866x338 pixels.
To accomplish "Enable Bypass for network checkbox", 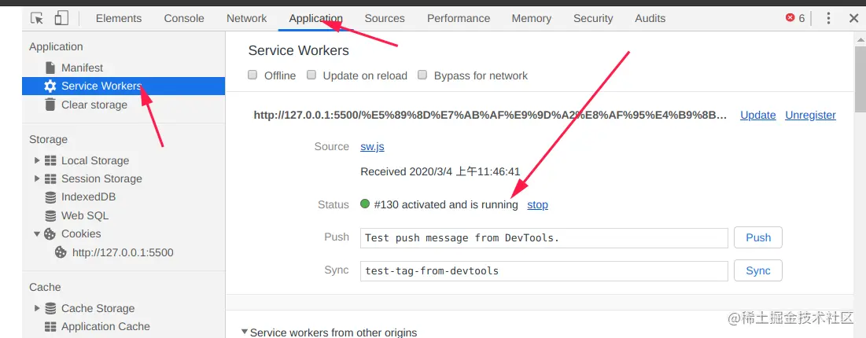I will pos(422,75).
